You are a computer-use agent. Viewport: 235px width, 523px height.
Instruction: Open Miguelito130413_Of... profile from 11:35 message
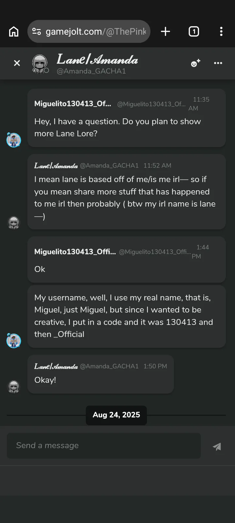(72, 104)
